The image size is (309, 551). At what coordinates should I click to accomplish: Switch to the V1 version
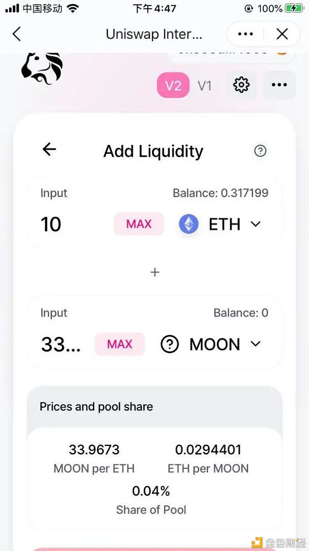pyautogui.click(x=204, y=85)
